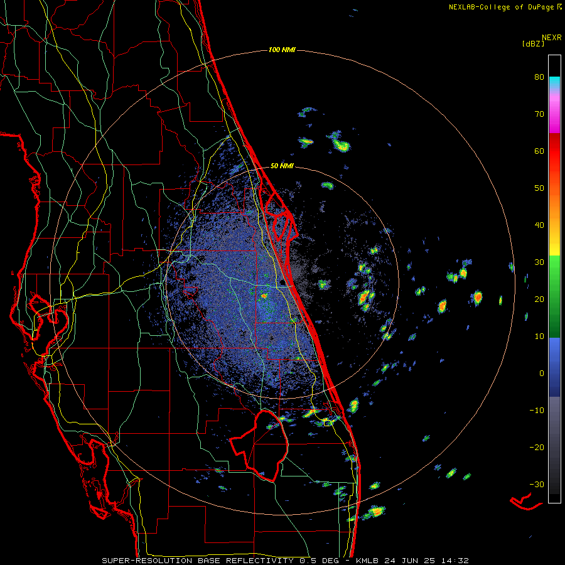Click the 50 value on the color scale
This screenshot has width=565, height=565.
click(539, 188)
